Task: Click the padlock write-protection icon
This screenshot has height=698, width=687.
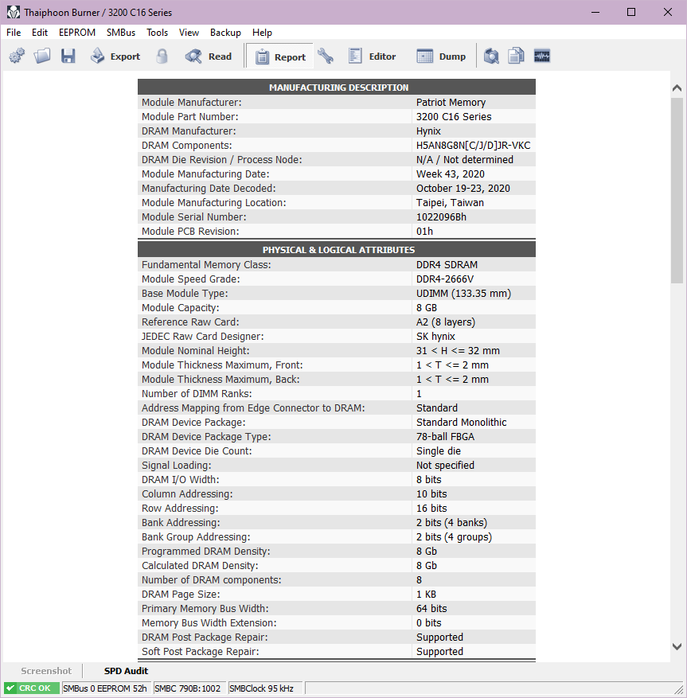Action: coord(162,56)
